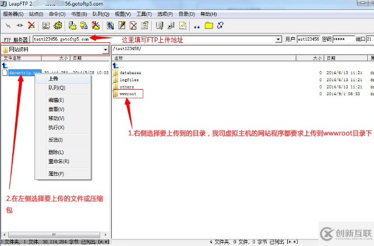This screenshot has width=374, height=246.
Task: Choose 上传 from the context menu
Action: click(x=53, y=79)
